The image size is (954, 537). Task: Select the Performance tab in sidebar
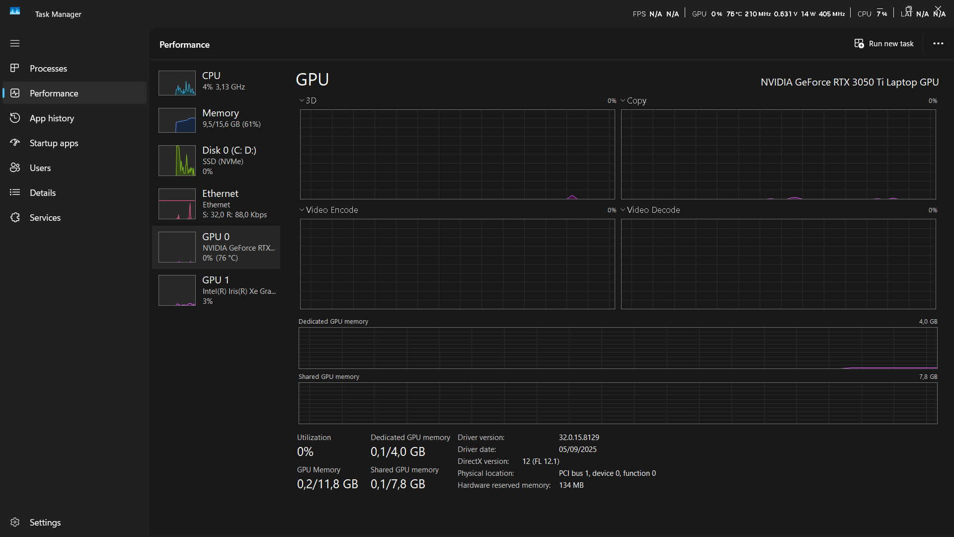coord(54,93)
